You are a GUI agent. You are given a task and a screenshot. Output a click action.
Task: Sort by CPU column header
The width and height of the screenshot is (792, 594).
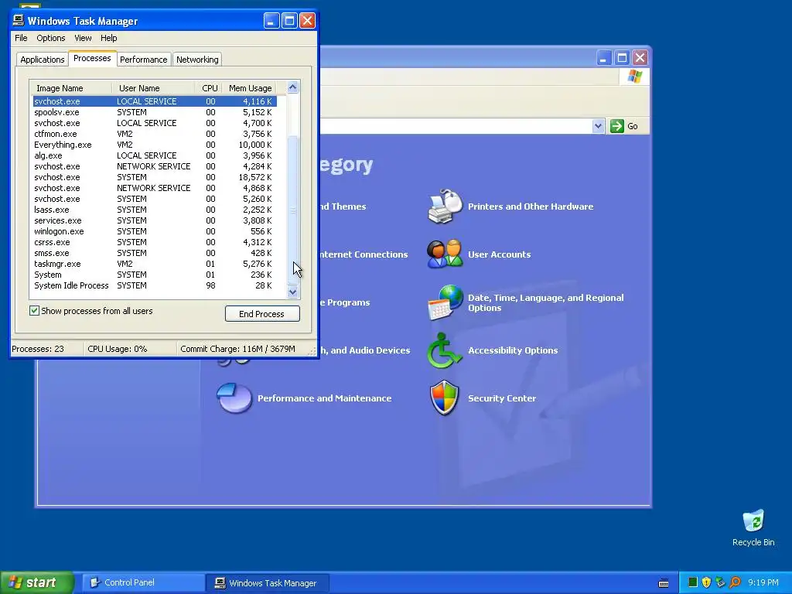coord(209,88)
